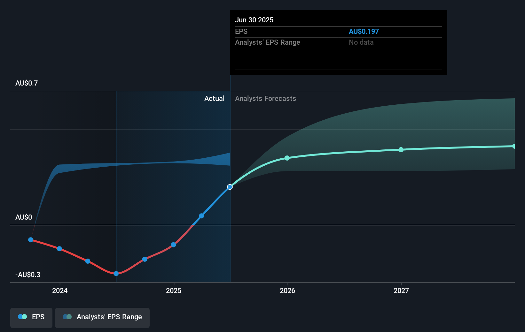Select the EPS legend dot icon

point(22,316)
